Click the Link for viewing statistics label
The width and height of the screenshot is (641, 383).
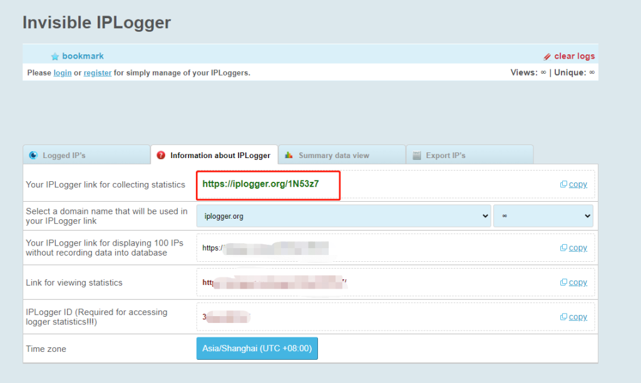click(x=74, y=282)
